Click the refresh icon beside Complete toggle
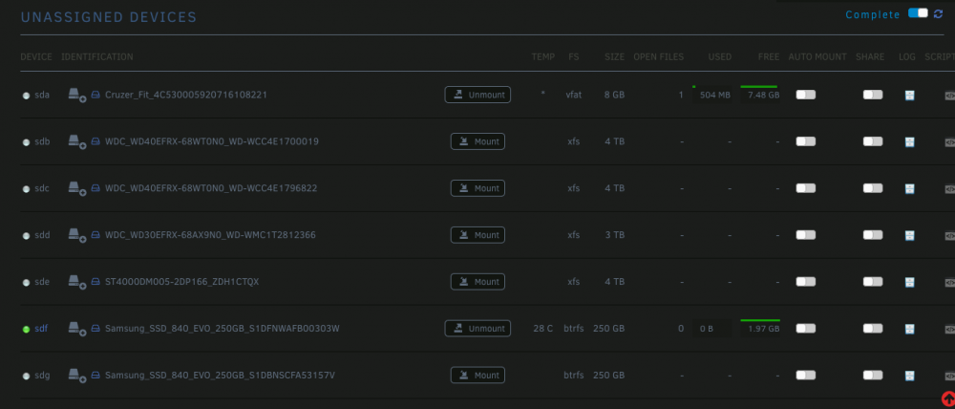Viewport: 955px width, 409px height. 938,13
